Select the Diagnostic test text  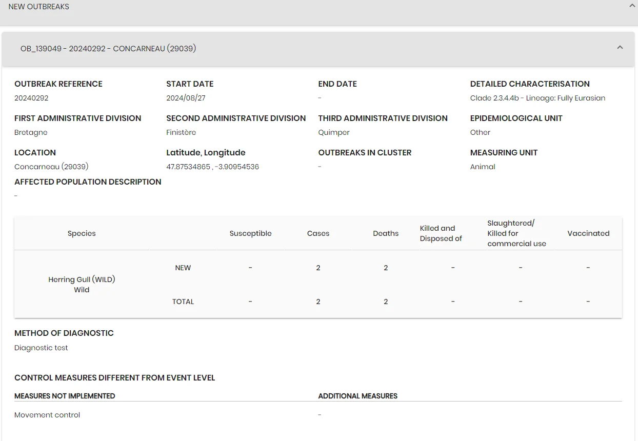[41, 348]
